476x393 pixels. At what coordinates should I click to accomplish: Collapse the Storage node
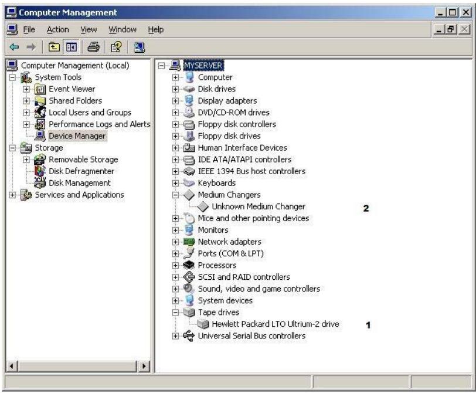click(12, 148)
